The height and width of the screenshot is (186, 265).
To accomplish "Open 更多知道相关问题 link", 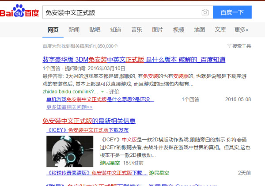I will coord(69,107).
